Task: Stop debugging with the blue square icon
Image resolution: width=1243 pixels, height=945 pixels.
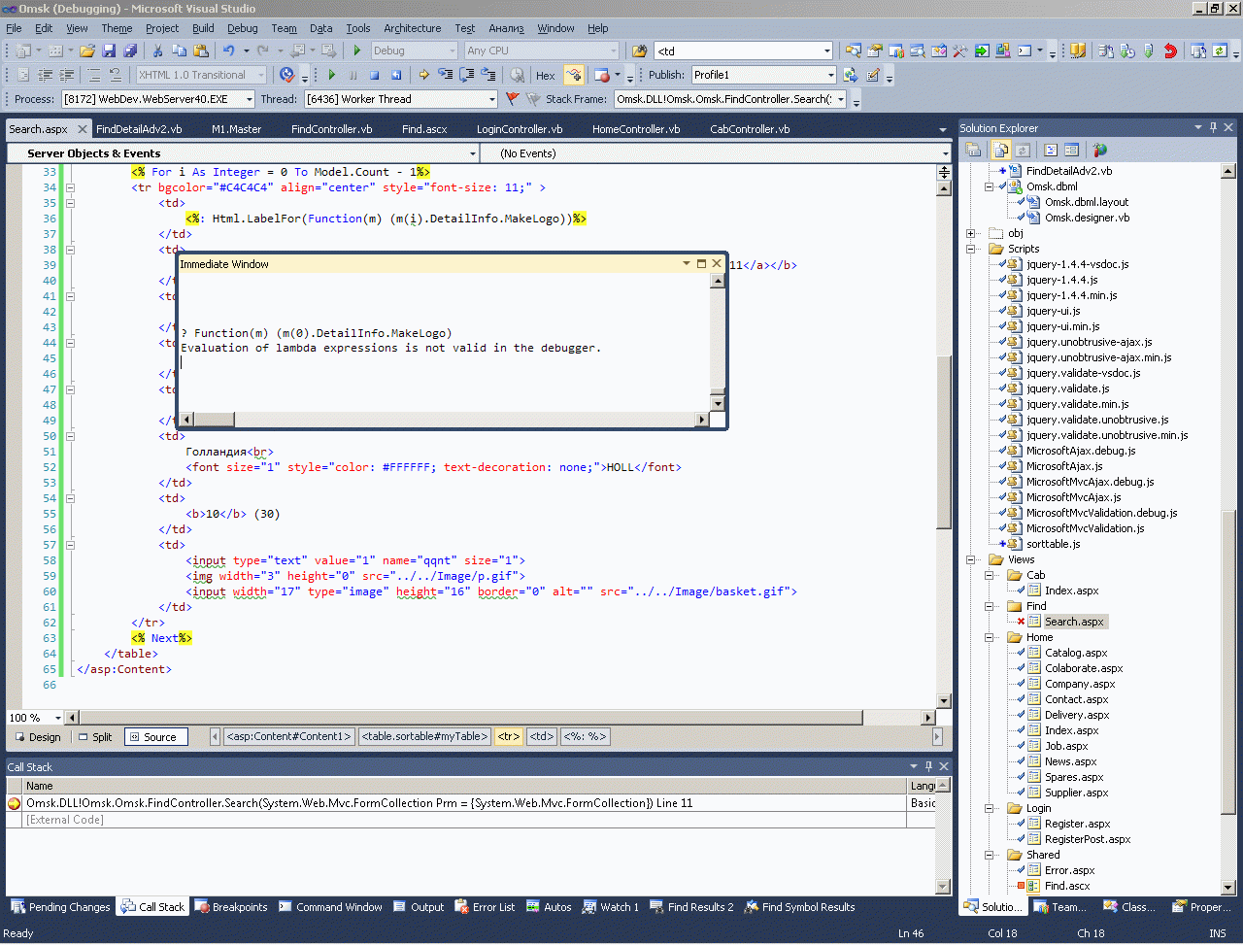Action: [x=374, y=75]
